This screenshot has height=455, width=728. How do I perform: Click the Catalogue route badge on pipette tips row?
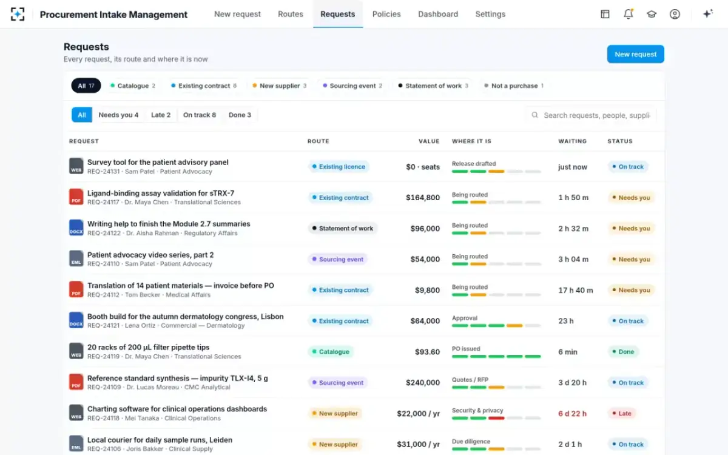coord(331,352)
